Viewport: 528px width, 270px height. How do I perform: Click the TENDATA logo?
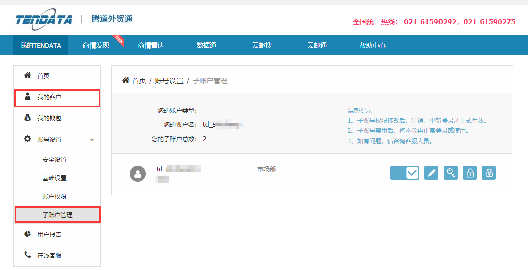pyautogui.click(x=44, y=19)
